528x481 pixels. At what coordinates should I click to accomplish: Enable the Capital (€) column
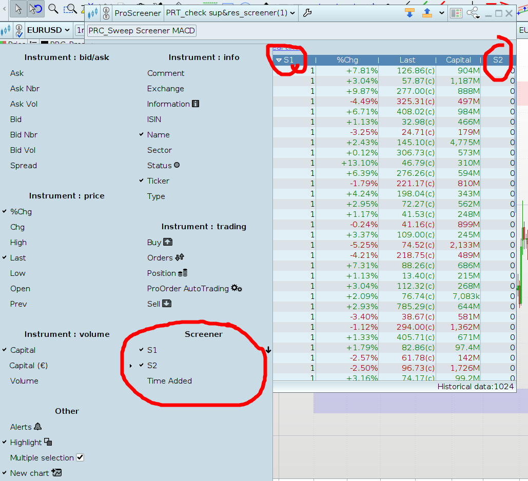point(29,366)
